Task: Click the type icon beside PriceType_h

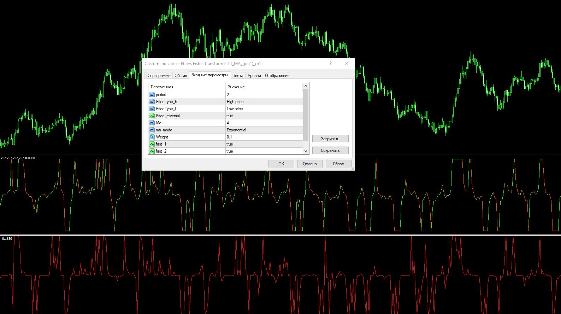Action: click(152, 102)
